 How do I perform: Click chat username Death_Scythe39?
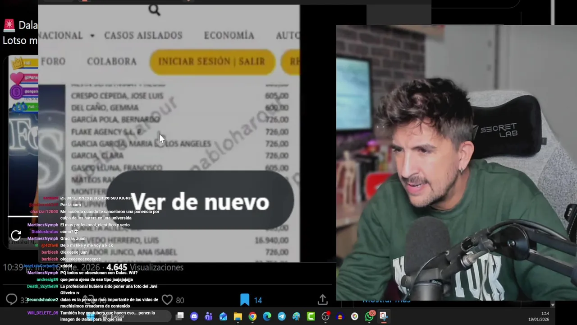(x=42, y=287)
